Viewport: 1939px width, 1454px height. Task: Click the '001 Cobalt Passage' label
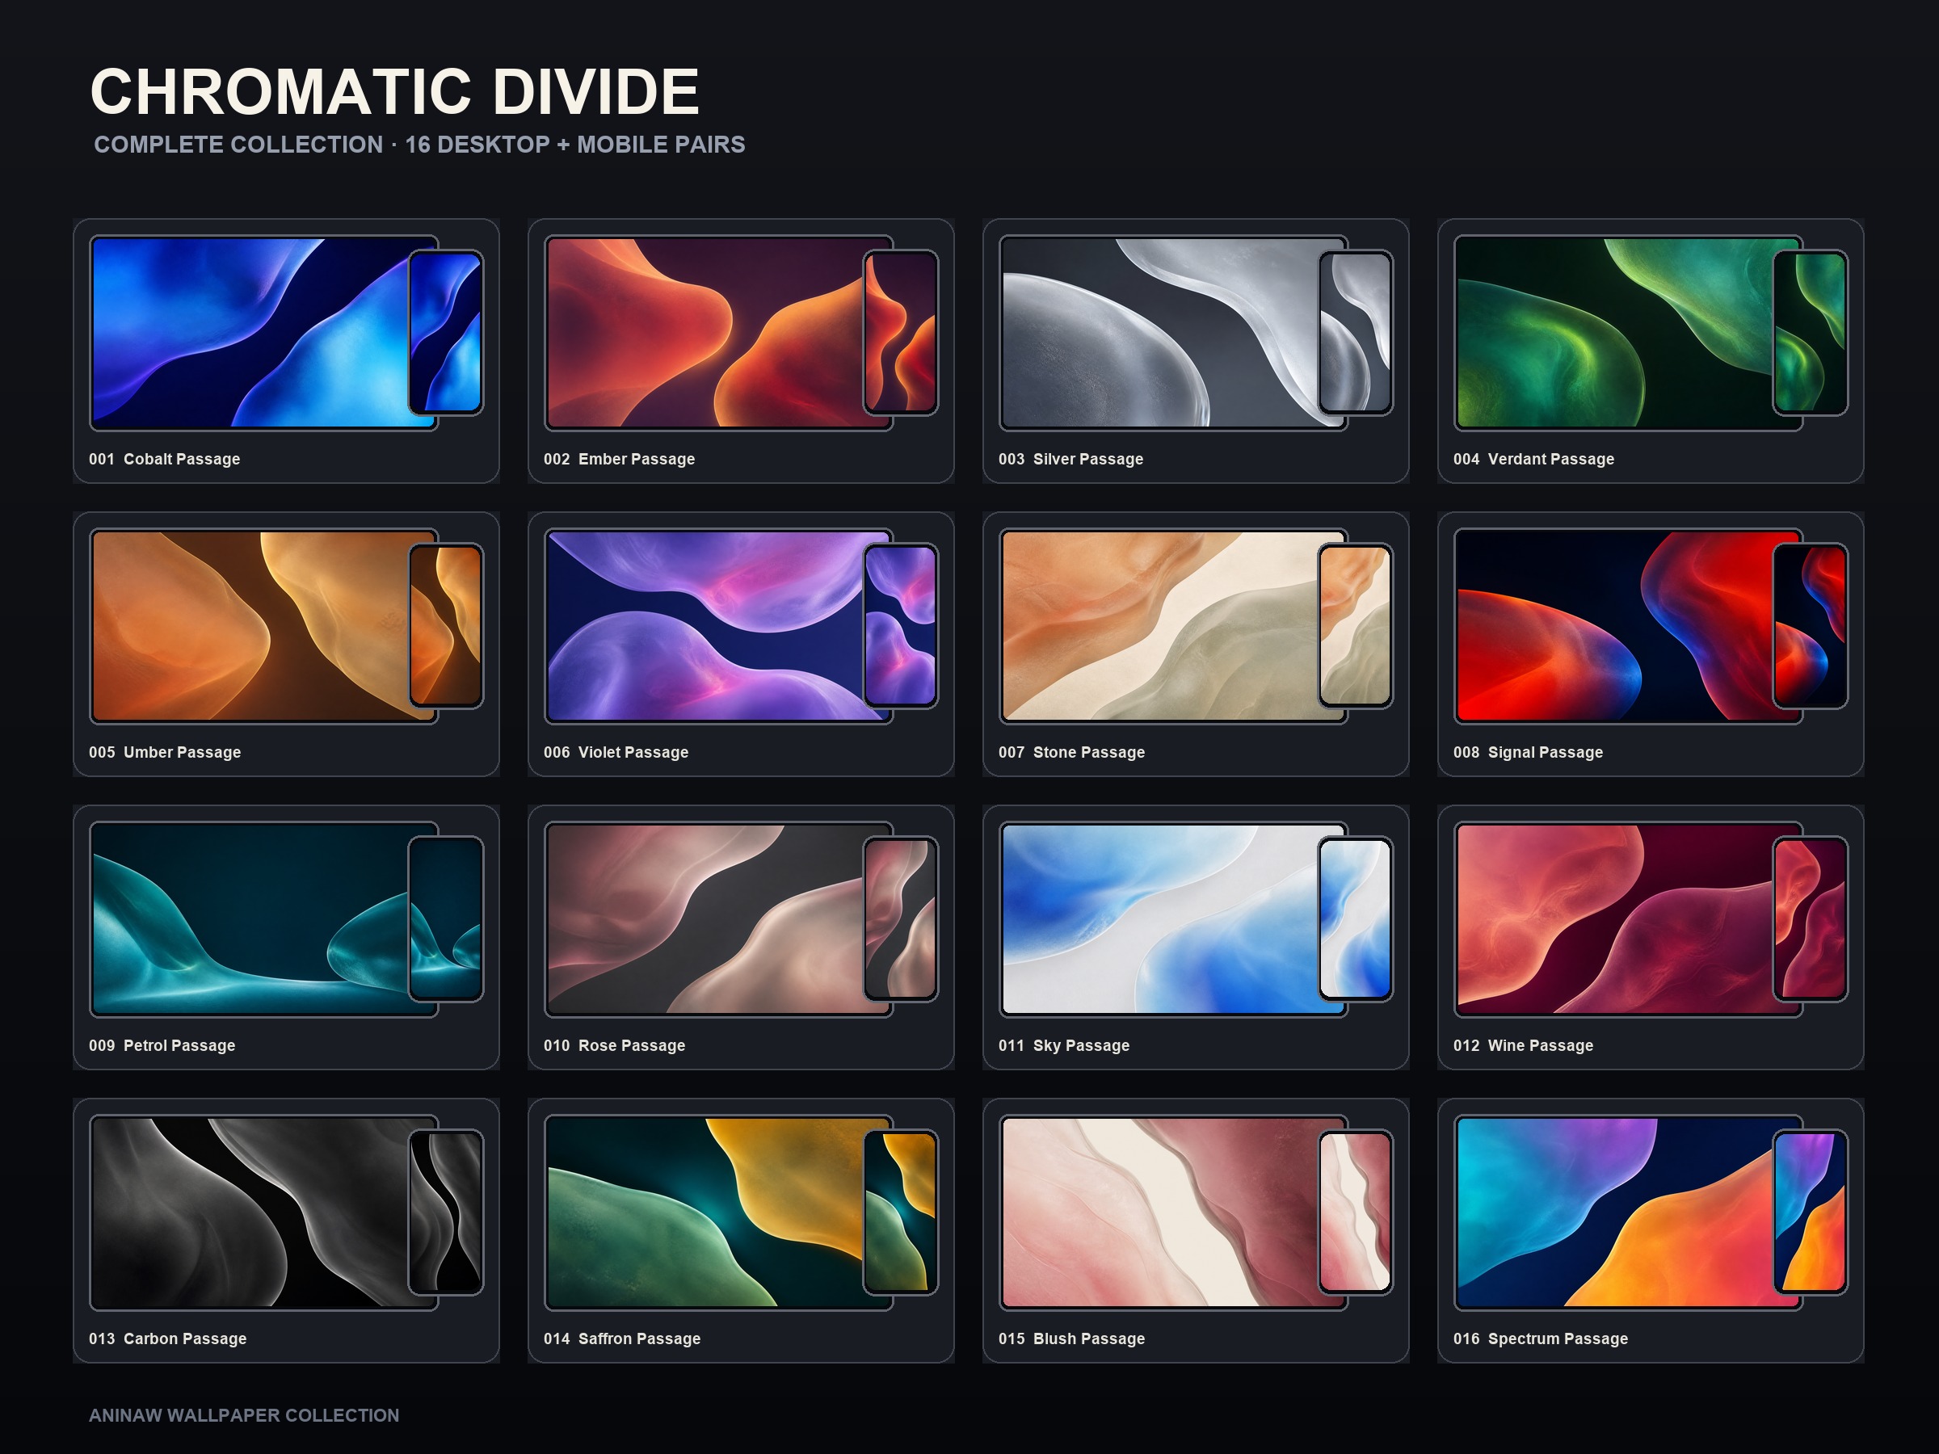coord(164,460)
